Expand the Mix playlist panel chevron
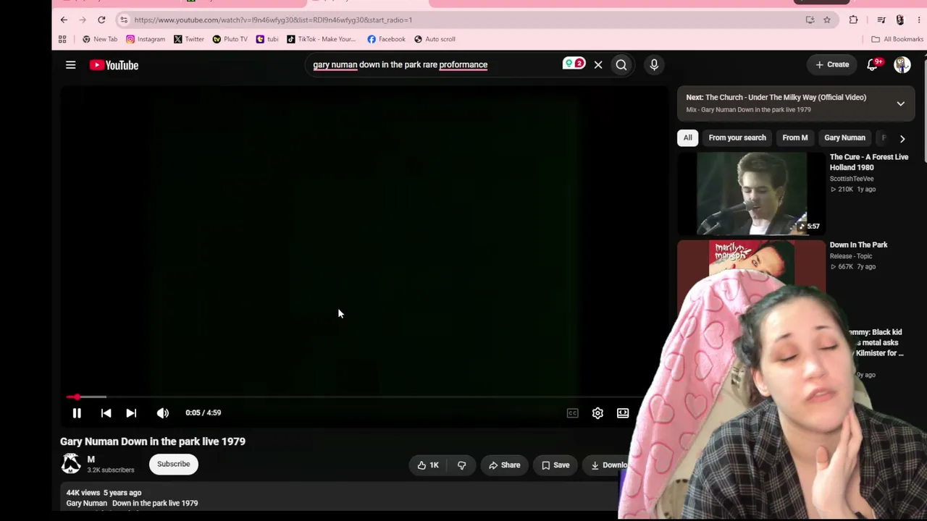Viewport: 927px width, 521px height. click(900, 103)
